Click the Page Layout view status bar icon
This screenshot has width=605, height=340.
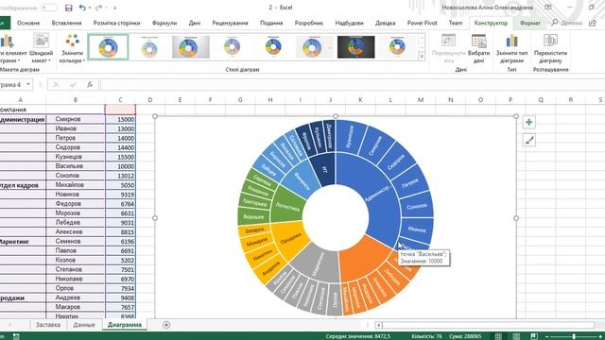(516, 336)
